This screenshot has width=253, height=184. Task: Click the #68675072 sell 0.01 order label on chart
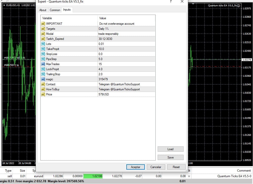pos(15,58)
